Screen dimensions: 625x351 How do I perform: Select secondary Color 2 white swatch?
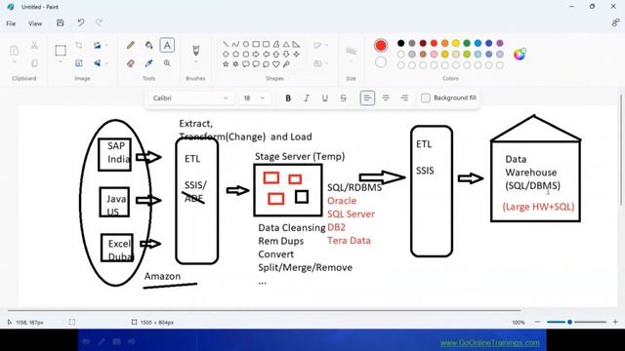tap(381, 62)
